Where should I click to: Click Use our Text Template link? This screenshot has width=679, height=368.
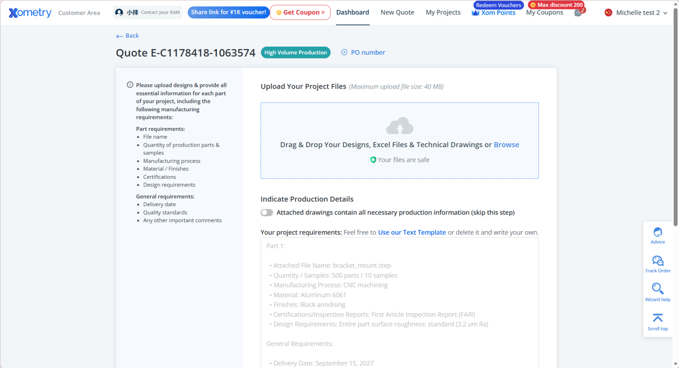tap(412, 233)
